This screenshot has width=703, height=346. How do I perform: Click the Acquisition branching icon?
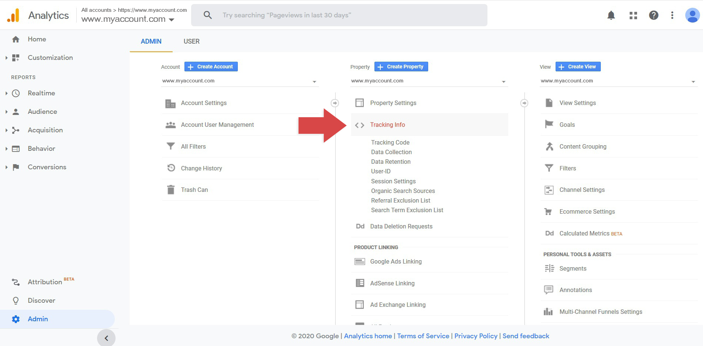tap(16, 130)
